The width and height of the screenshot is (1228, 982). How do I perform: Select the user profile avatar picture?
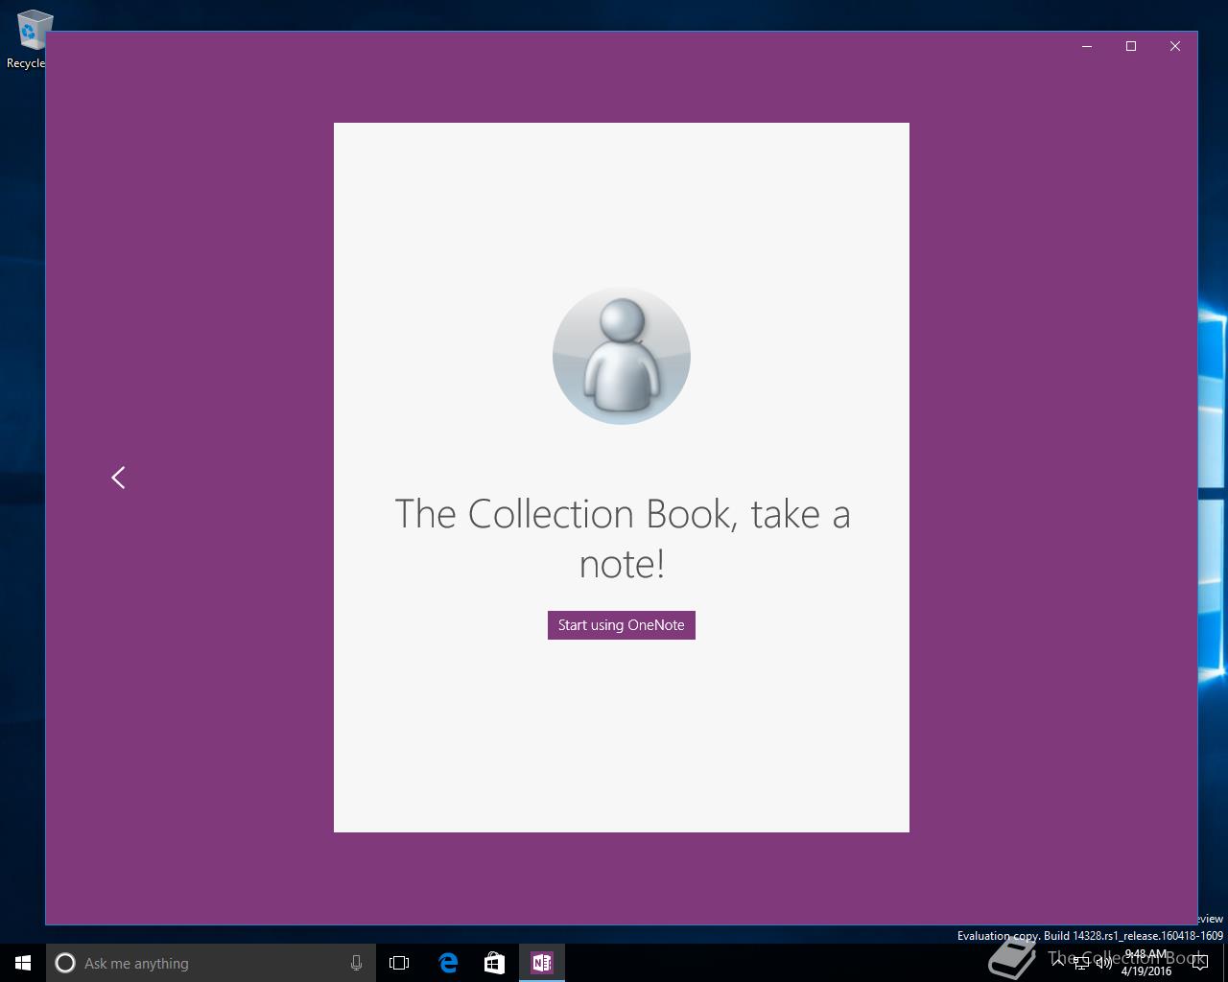(x=622, y=356)
